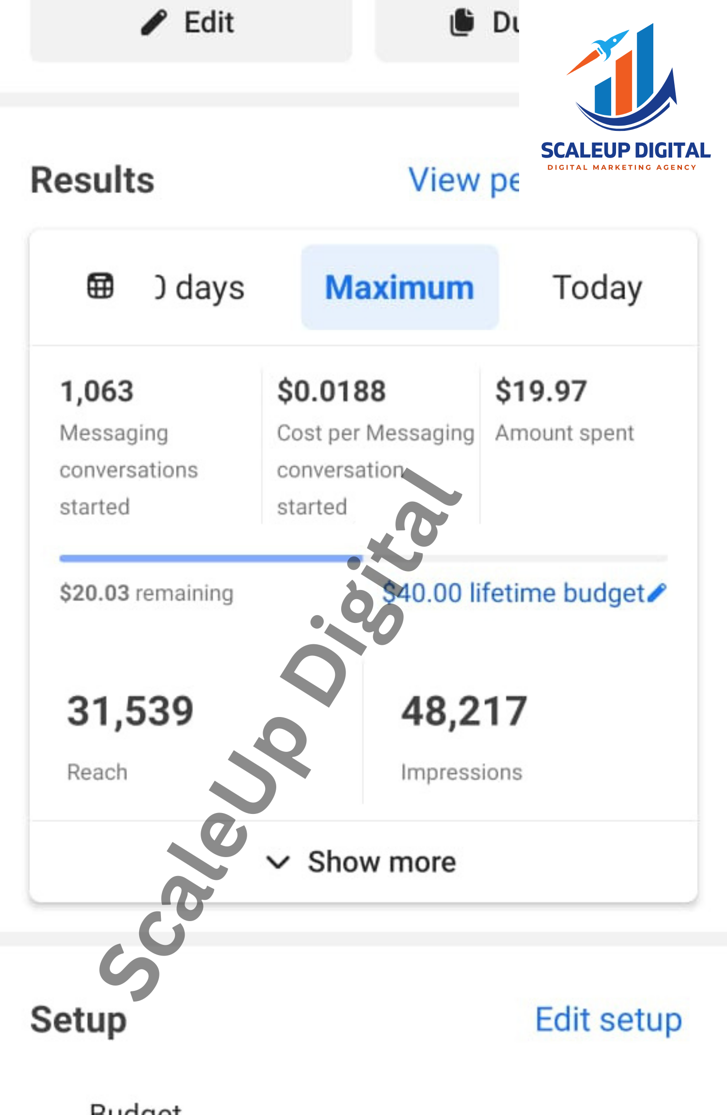This screenshot has width=727, height=1115.
Task: Click the $20.03 remaining budget text
Action: click(146, 593)
